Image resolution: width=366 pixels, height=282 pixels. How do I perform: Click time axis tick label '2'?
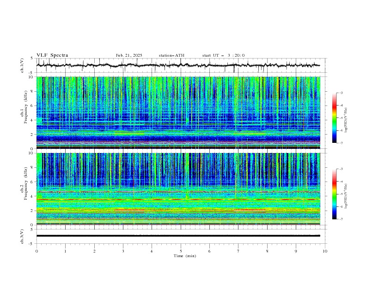(94, 251)
